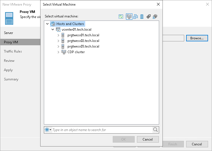Click the Hosts and Clusters globe icon
Screen dimensions: 212x151
pos(53,24)
